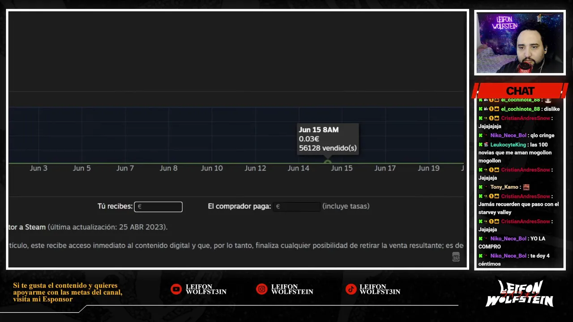Click the 'Jun 17' axis label

tap(385, 168)
